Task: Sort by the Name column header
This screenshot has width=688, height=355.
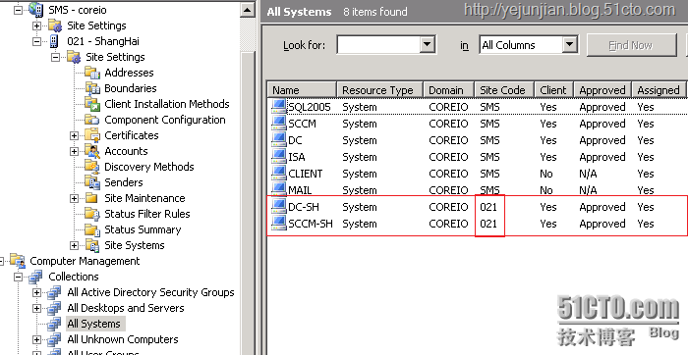Action: click(302, 90)
